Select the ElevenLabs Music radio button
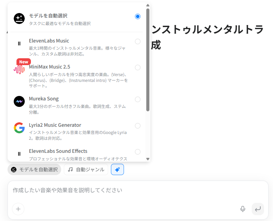 pos(138,41)
